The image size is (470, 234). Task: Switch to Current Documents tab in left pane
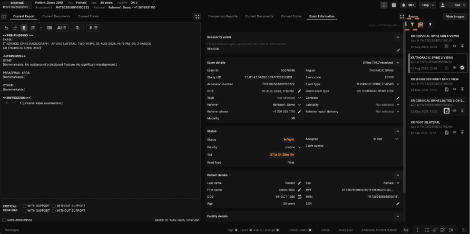(56, 16)
